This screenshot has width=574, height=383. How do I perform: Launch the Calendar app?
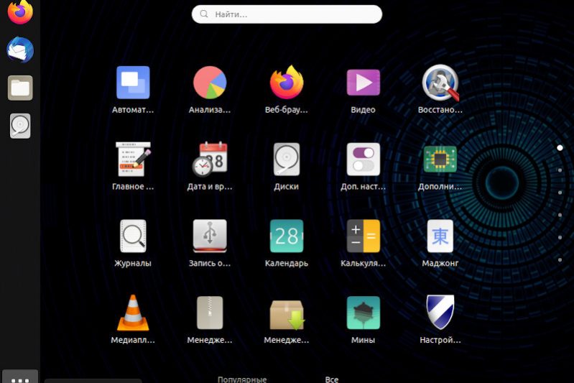pyautogui.click(x=286, y=236)
